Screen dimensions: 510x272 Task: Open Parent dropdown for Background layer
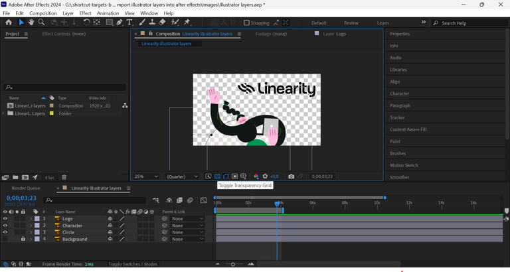point(187,239)
